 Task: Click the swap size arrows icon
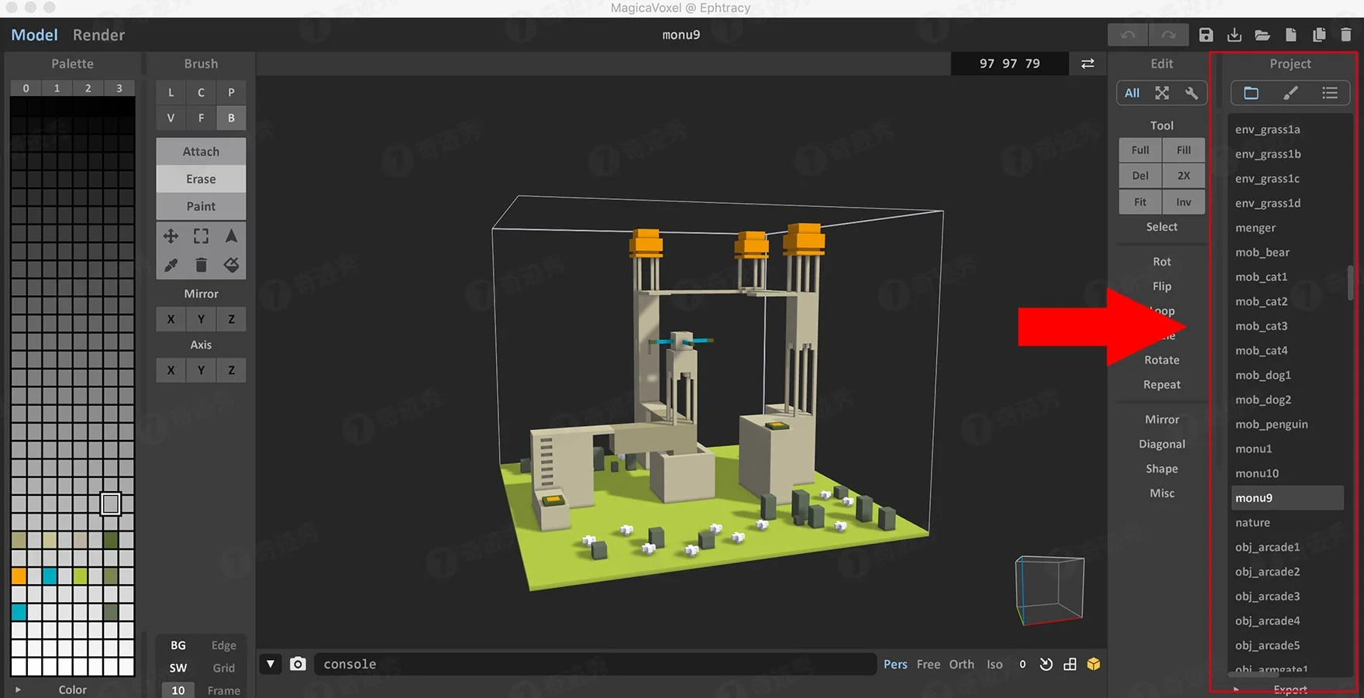[1087, 64]
